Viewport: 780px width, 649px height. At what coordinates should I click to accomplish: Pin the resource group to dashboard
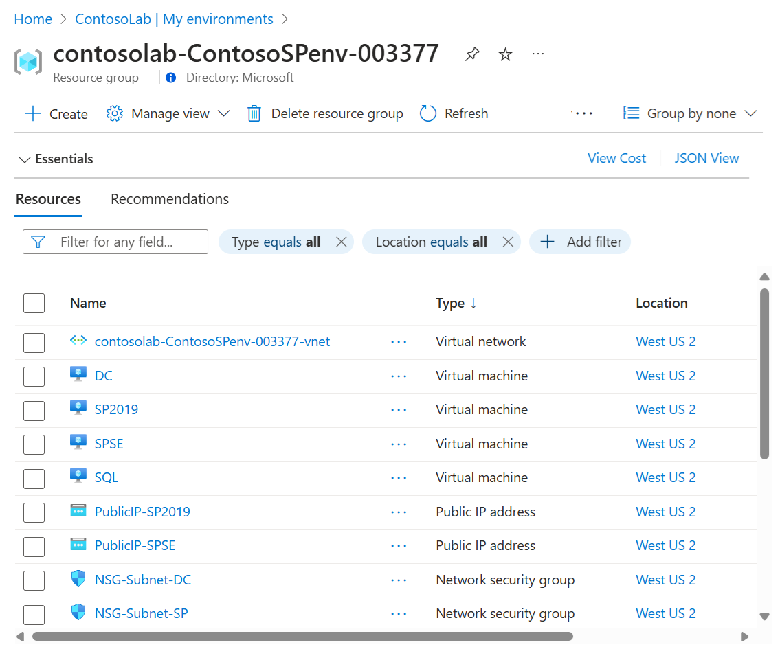472,54
